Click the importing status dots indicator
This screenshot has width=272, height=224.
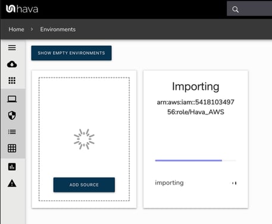(234, 183)
